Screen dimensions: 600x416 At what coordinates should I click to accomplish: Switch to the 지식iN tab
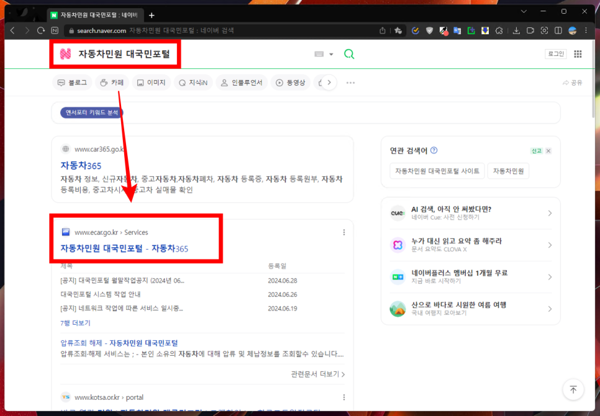coord(193,83)
